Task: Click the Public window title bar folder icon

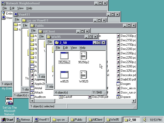Action: click(32, 26)
